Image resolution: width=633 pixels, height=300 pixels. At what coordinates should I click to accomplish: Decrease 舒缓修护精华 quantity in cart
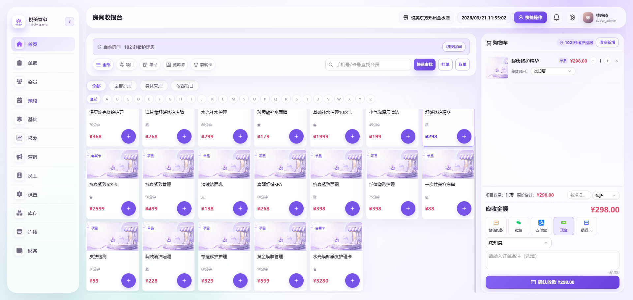[593, 61]
